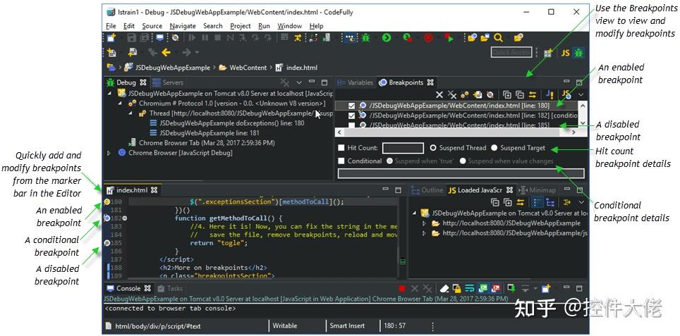Click the Debug bug icon in main toolbar

pos(365,38)
